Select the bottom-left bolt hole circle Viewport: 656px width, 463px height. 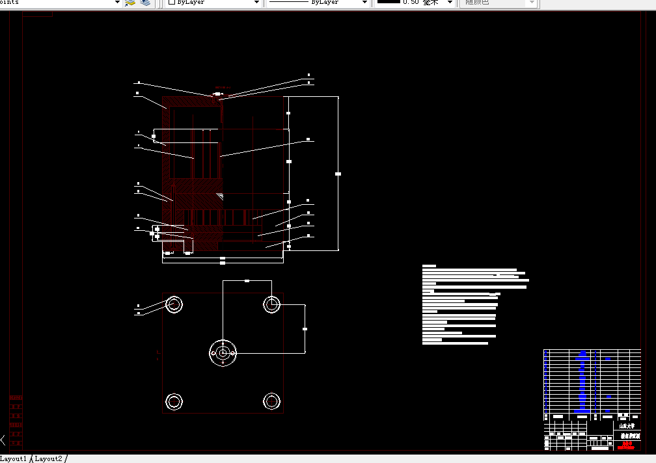tap(174, 402)
